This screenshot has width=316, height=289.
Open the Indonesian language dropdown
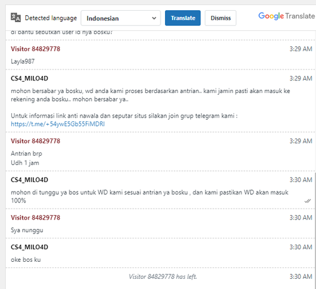pos(121,18)
